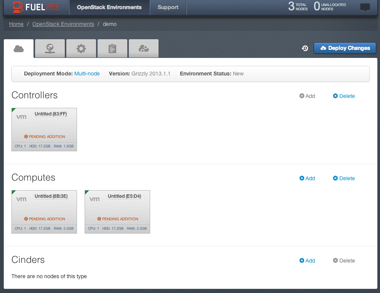Click Delete in the Cinders section
Viewport: 380px width, 293px height.
pyautogui.click(x=344, y=261)
